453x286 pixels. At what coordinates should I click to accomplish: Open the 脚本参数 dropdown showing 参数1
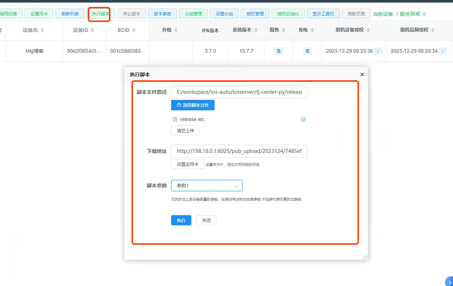[x=207, y=186]
